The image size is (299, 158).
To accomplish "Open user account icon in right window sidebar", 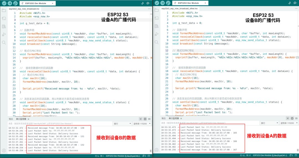I will tap(156, 150).
